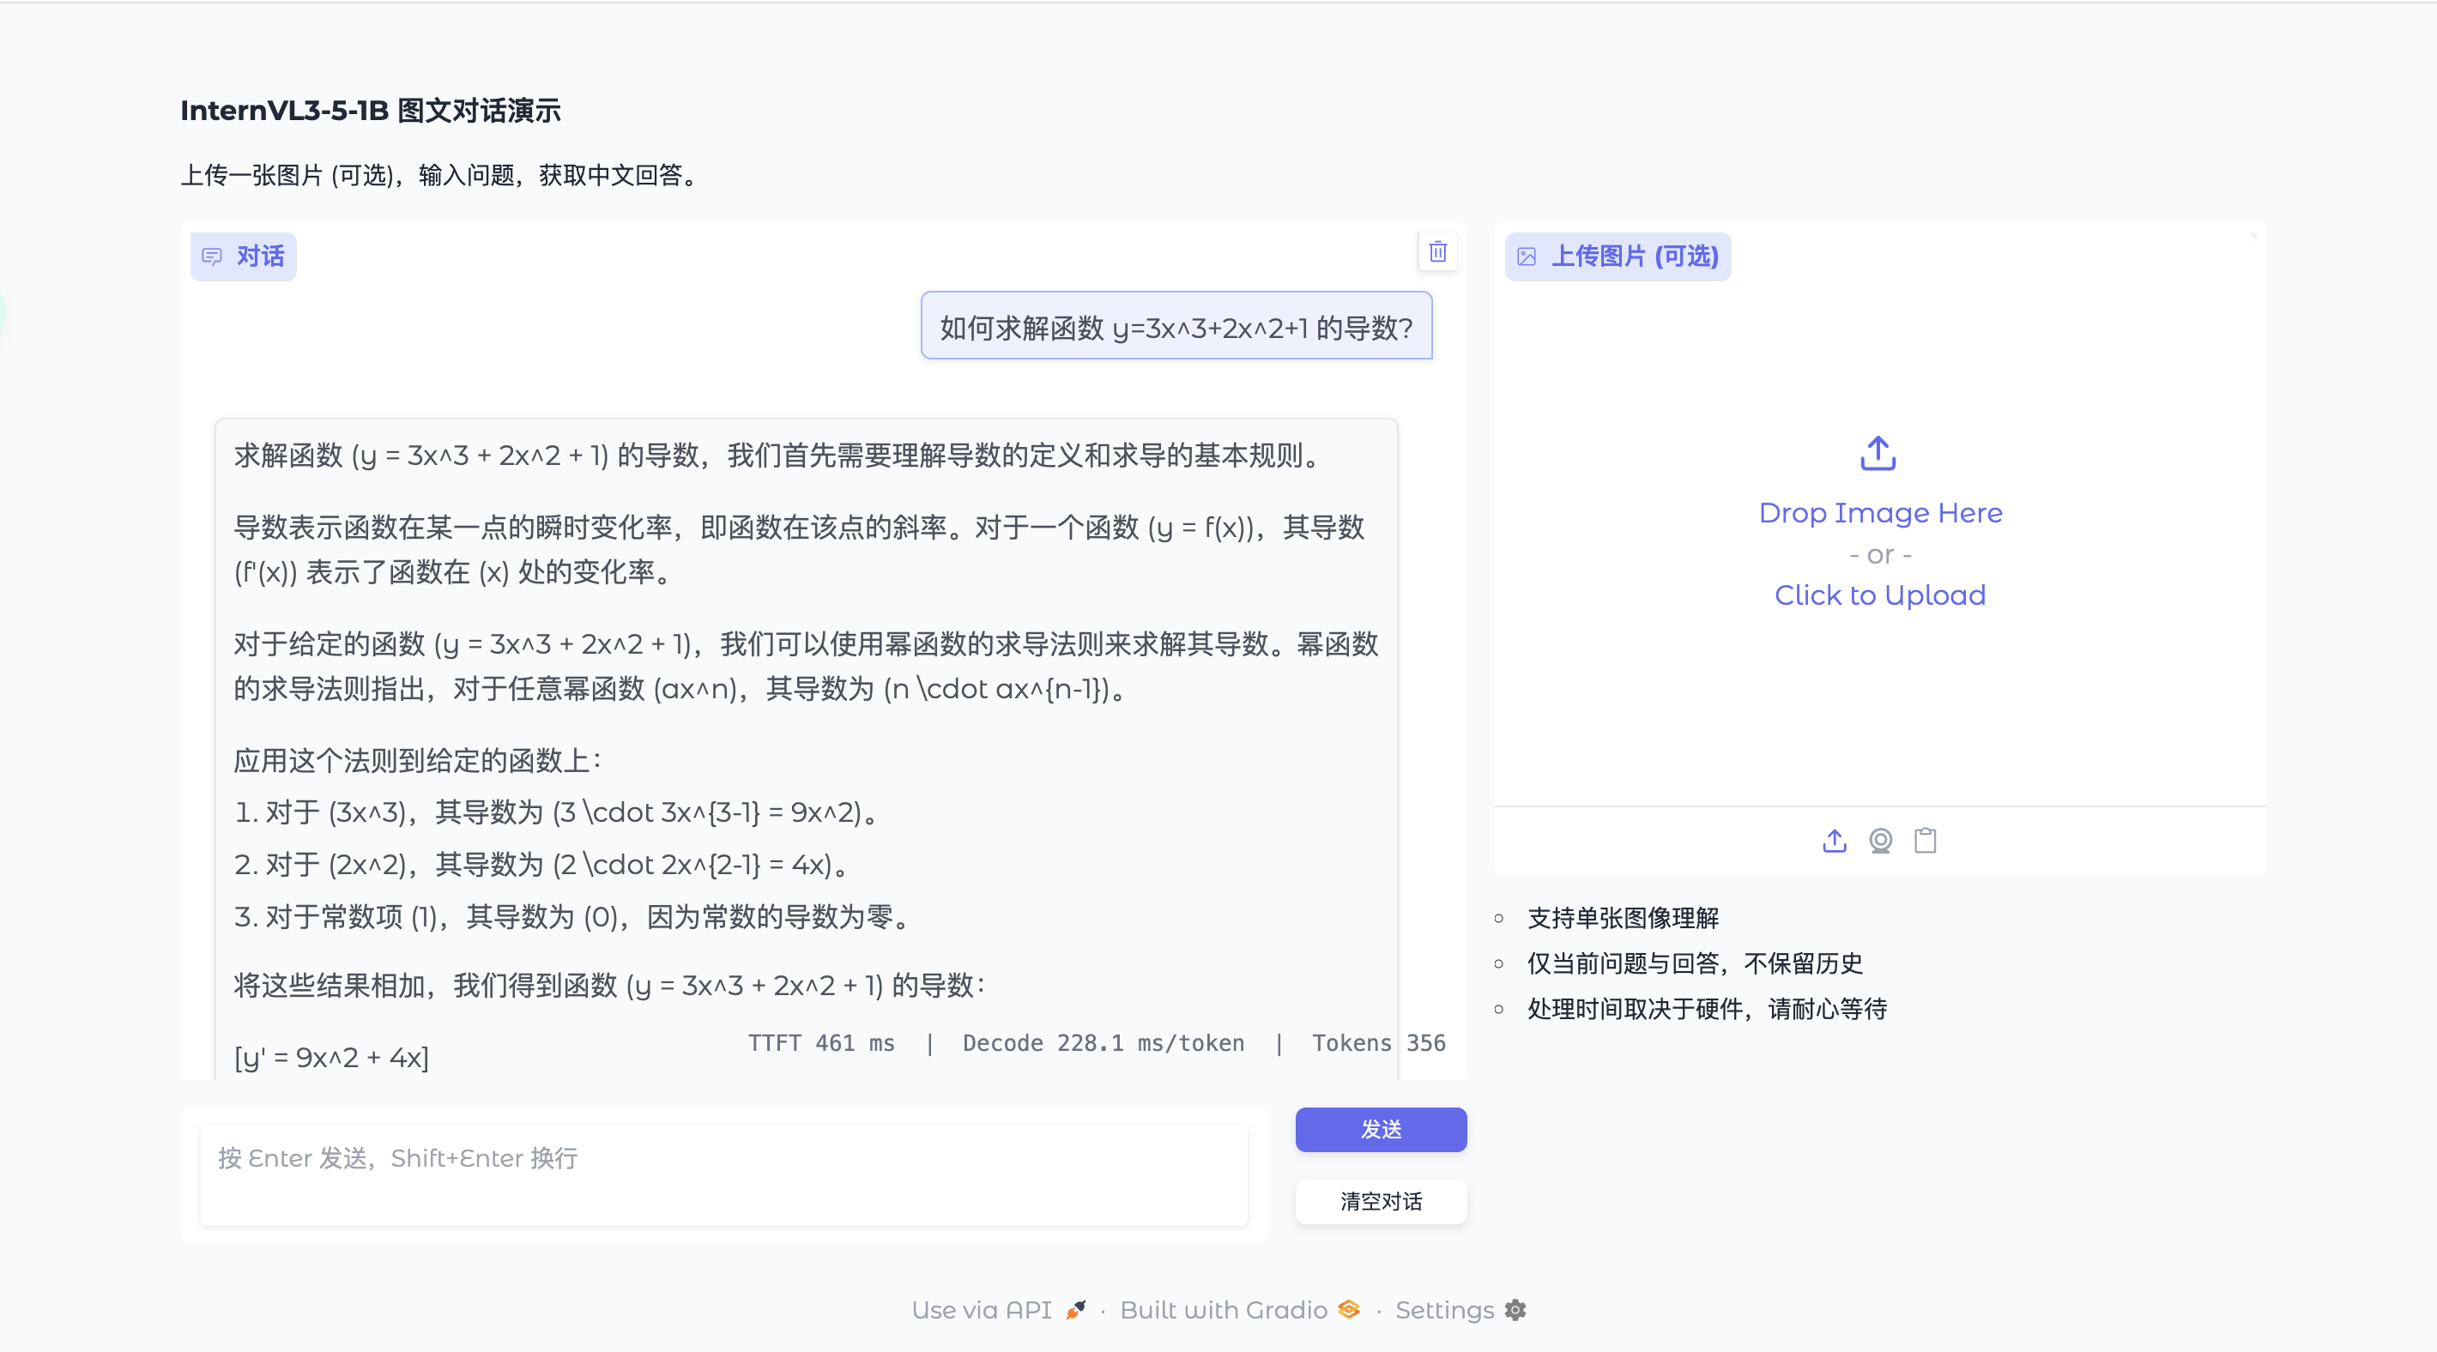Click the user question message bubble
Viewport: 2437px width, 1352px height.
[x=1176, y=326]
